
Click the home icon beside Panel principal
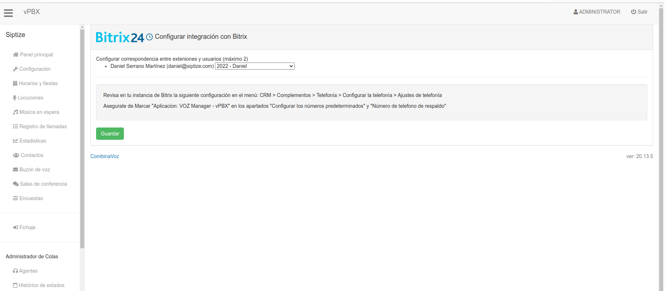[x=15, y=55]
